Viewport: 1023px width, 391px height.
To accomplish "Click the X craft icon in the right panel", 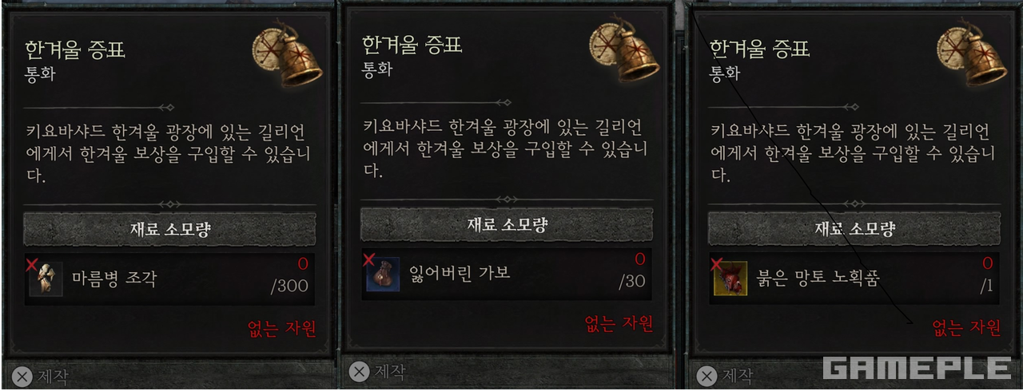I will [707, 375].
